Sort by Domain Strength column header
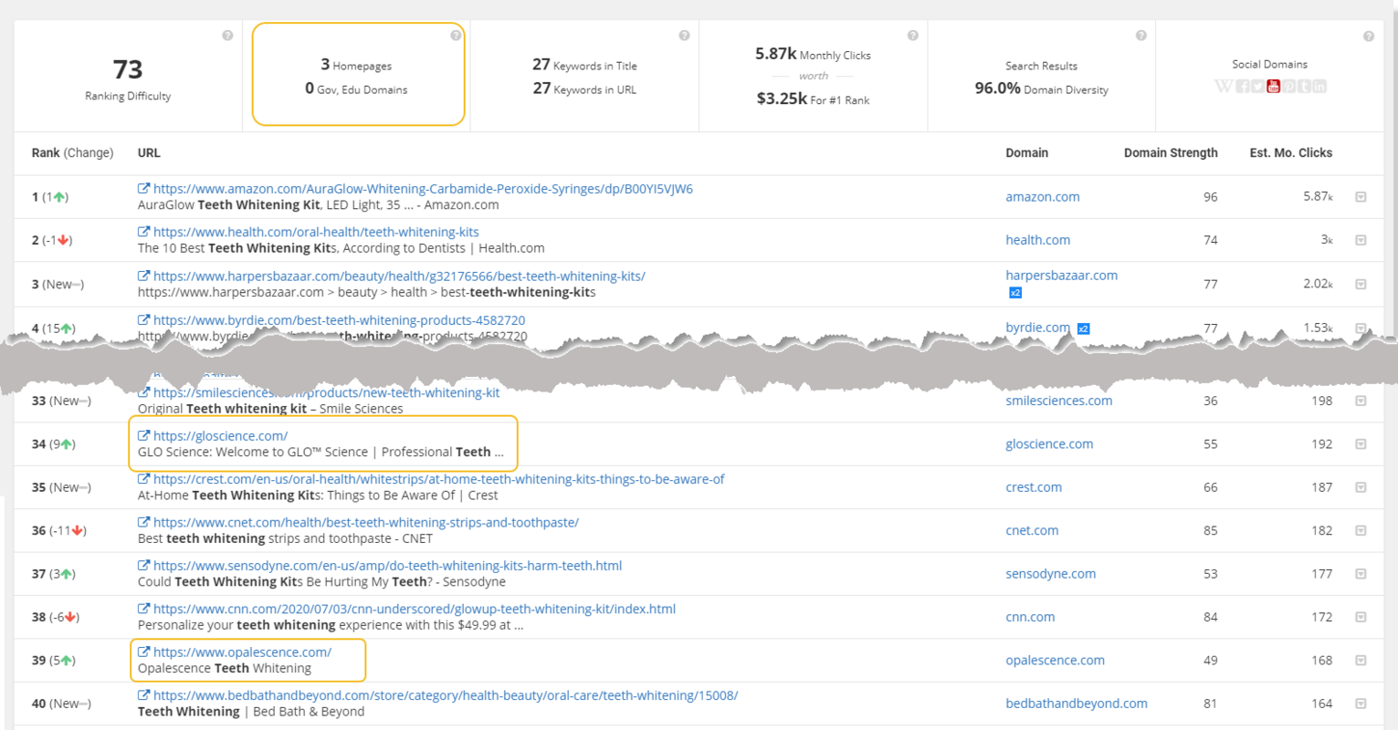The width and height of the screenshot is (1398, 730). point(1170,153)
